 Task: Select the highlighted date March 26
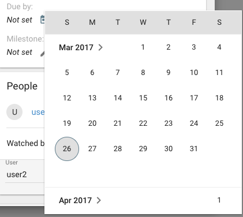(x=67, y=149)
